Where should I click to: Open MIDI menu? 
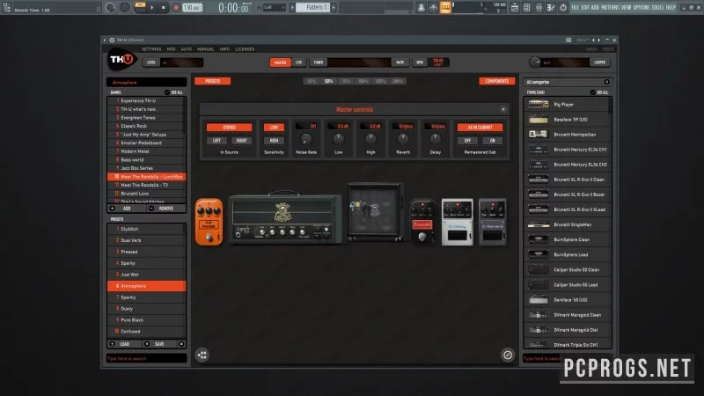171,49
